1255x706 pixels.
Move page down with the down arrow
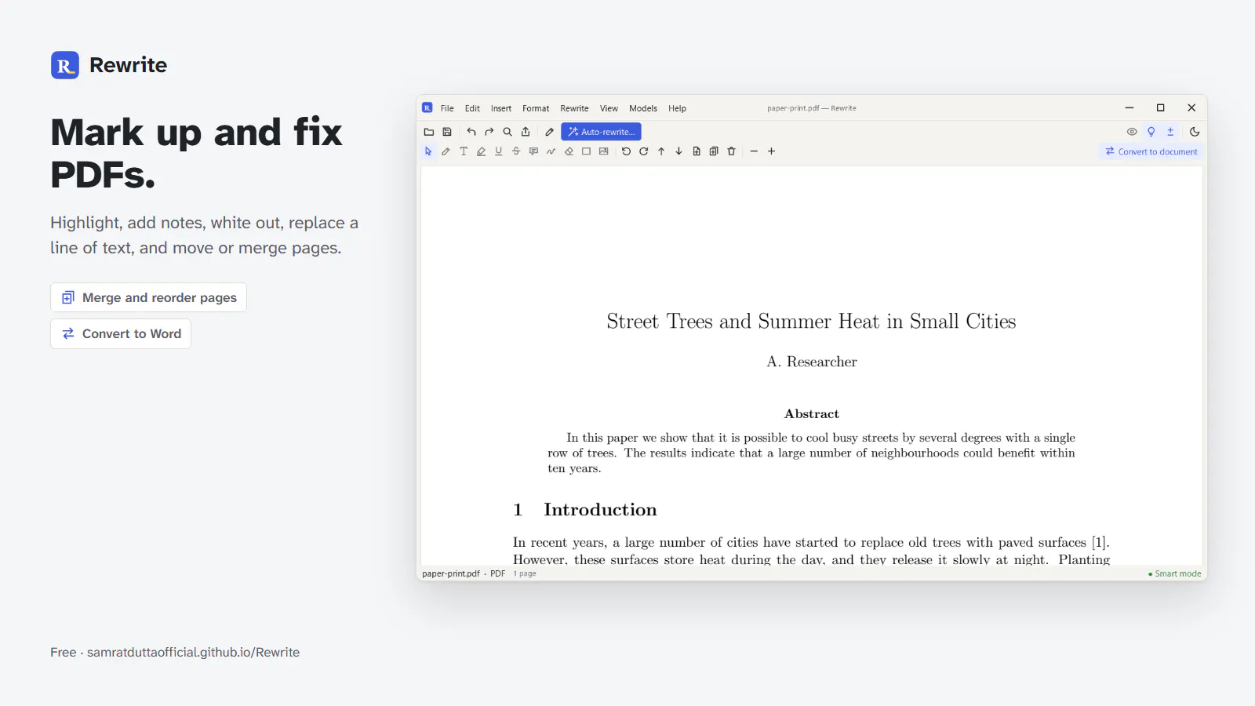click(x=678, y=151)
